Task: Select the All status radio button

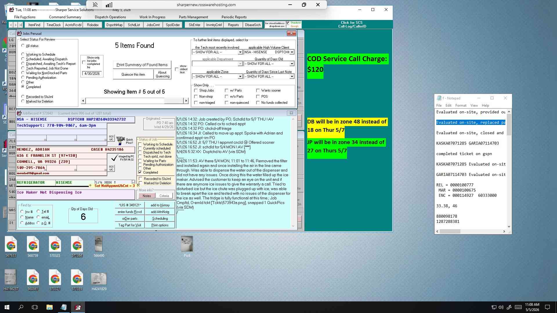Action: (23, 46)
